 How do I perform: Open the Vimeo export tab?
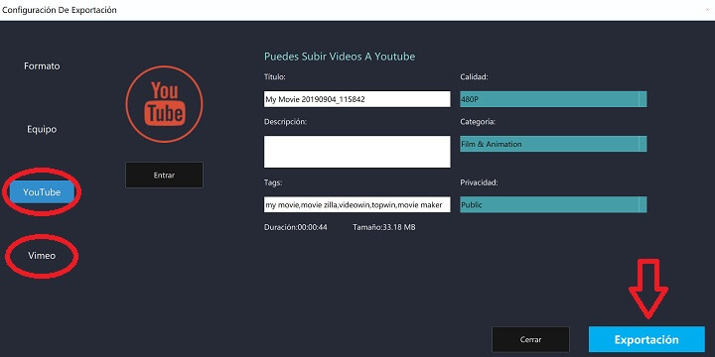click(42, 256)
